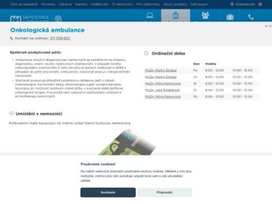272x204 pixels.
Task: Open the laptop icon section in the header
Action: (x=150, y=16)
